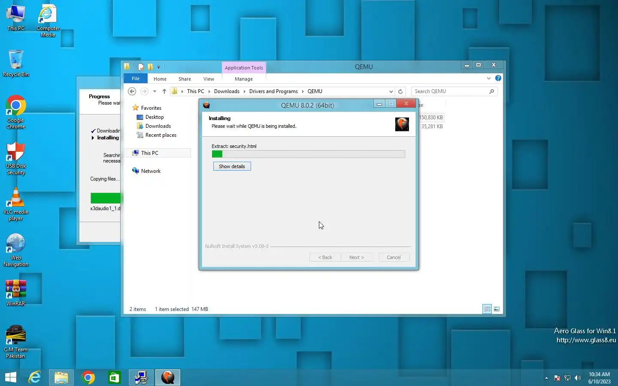Select Favorites in navigation pane

pos(151,108)
